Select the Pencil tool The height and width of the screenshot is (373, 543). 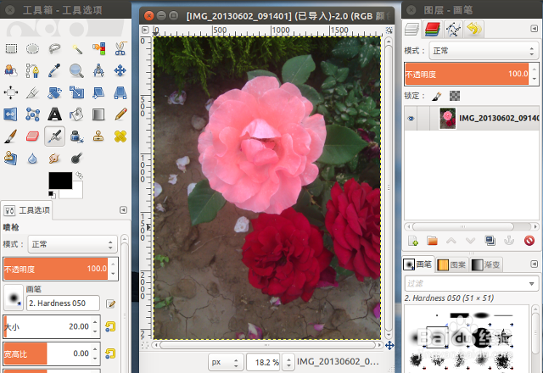click(x=120, y=114)
